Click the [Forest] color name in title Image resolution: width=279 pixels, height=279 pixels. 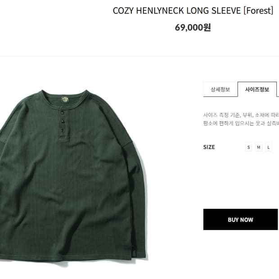point(258,11)
